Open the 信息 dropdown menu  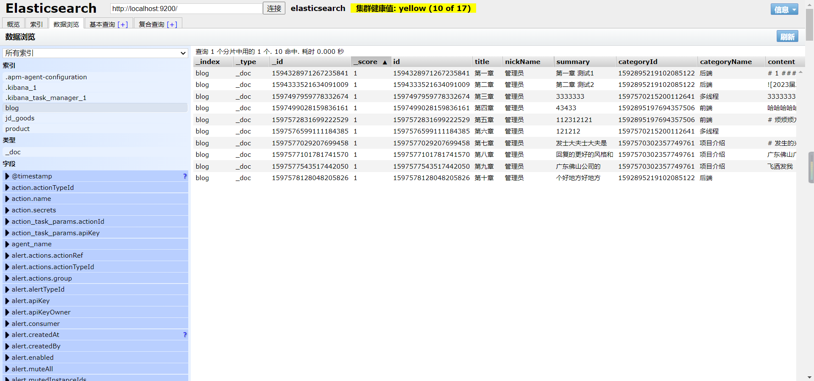(x=784, y=9)
